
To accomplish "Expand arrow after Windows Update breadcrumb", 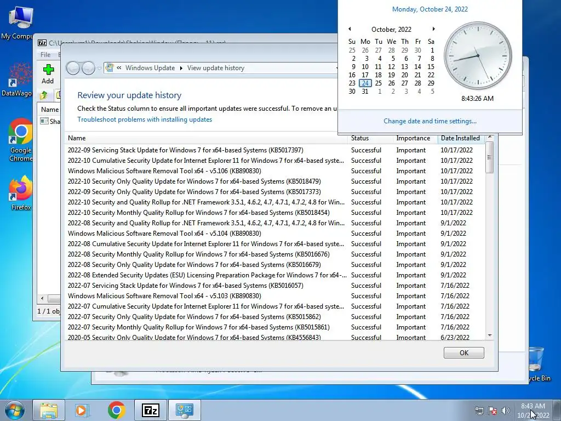I will [x=181, y=68].
